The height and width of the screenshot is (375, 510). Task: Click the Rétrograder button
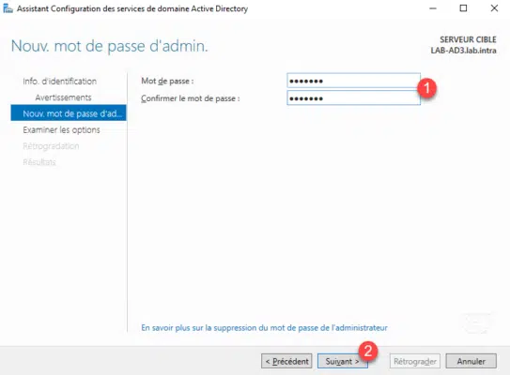point(415,361)
